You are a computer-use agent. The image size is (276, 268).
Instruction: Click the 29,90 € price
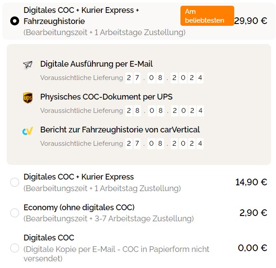click(x=251, y=20)
